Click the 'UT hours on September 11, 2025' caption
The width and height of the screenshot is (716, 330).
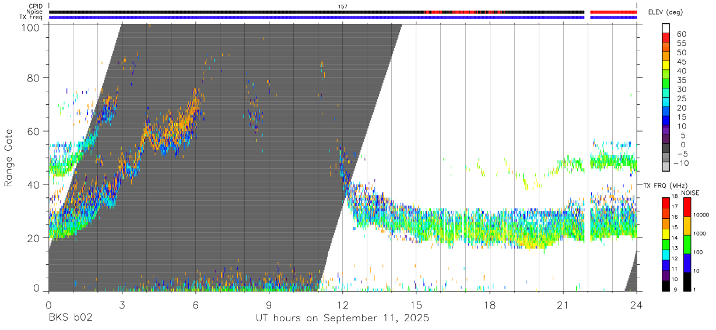click(x=342, y=318)
